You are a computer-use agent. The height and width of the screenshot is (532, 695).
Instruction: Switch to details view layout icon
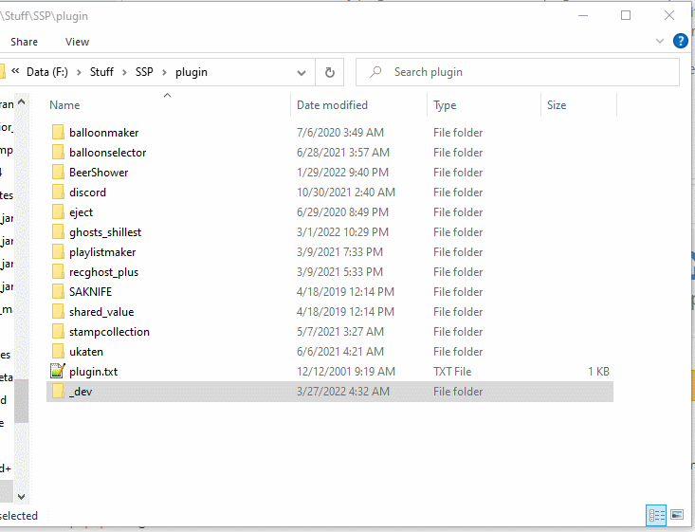click(x=656, y=515)
